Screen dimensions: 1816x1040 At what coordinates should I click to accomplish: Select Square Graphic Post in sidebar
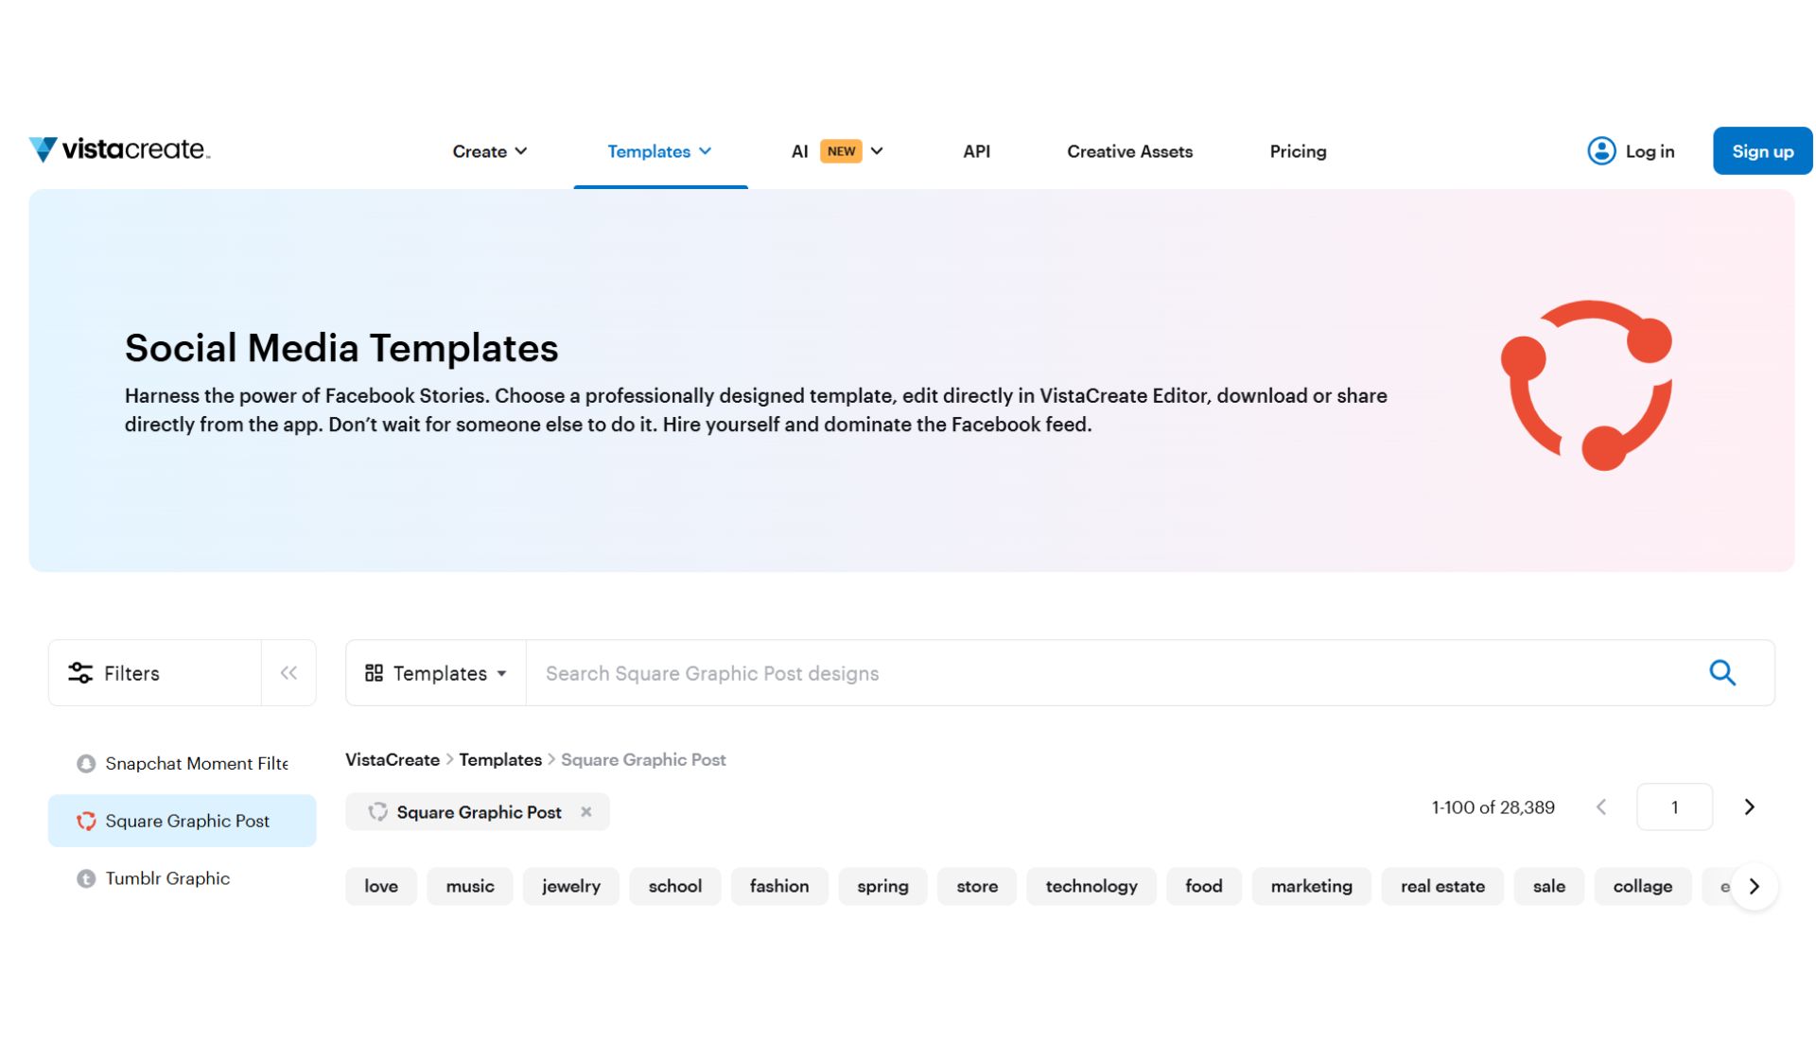coord(182,821)
